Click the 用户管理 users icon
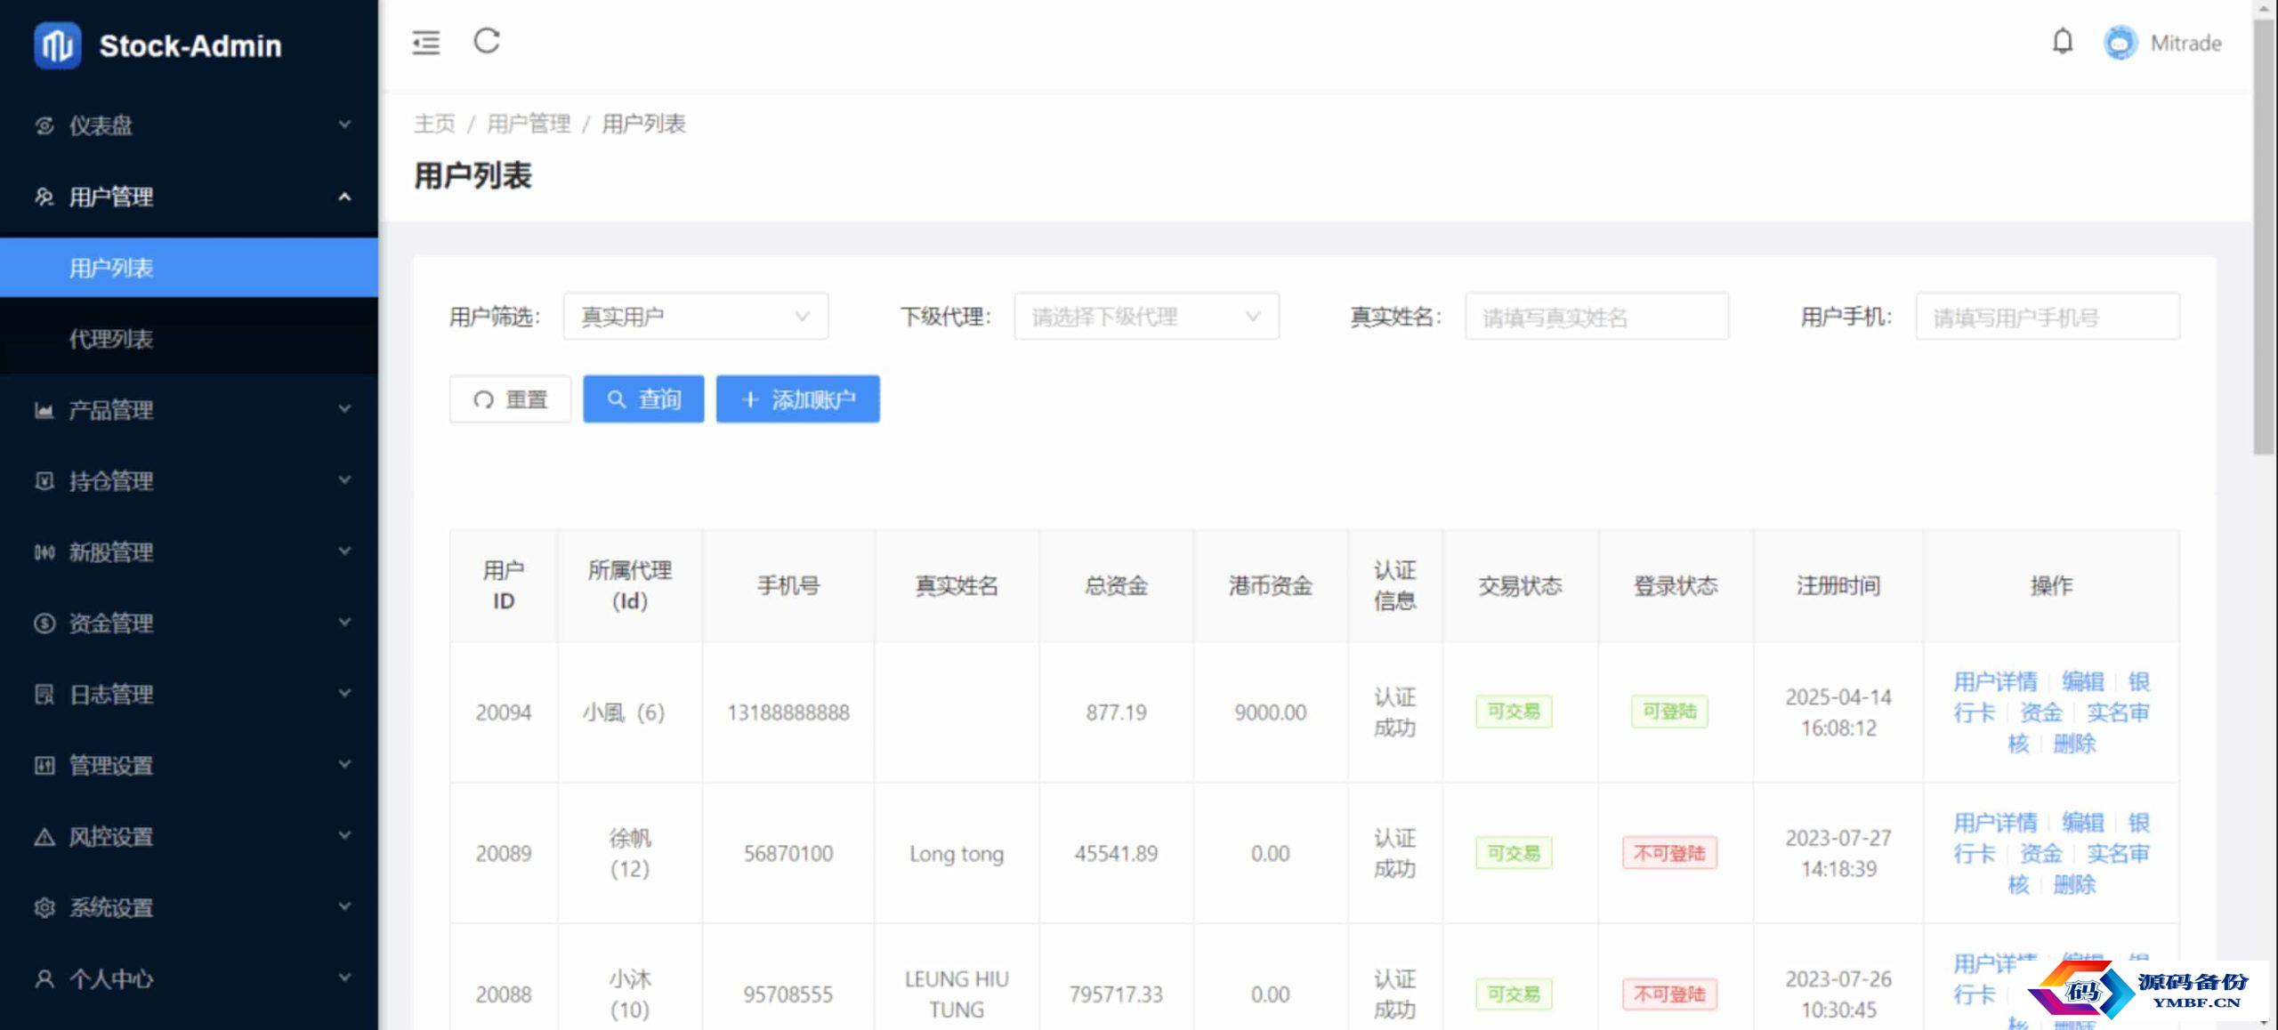Screen dimensions: 2278x1030 click(44, 197)
